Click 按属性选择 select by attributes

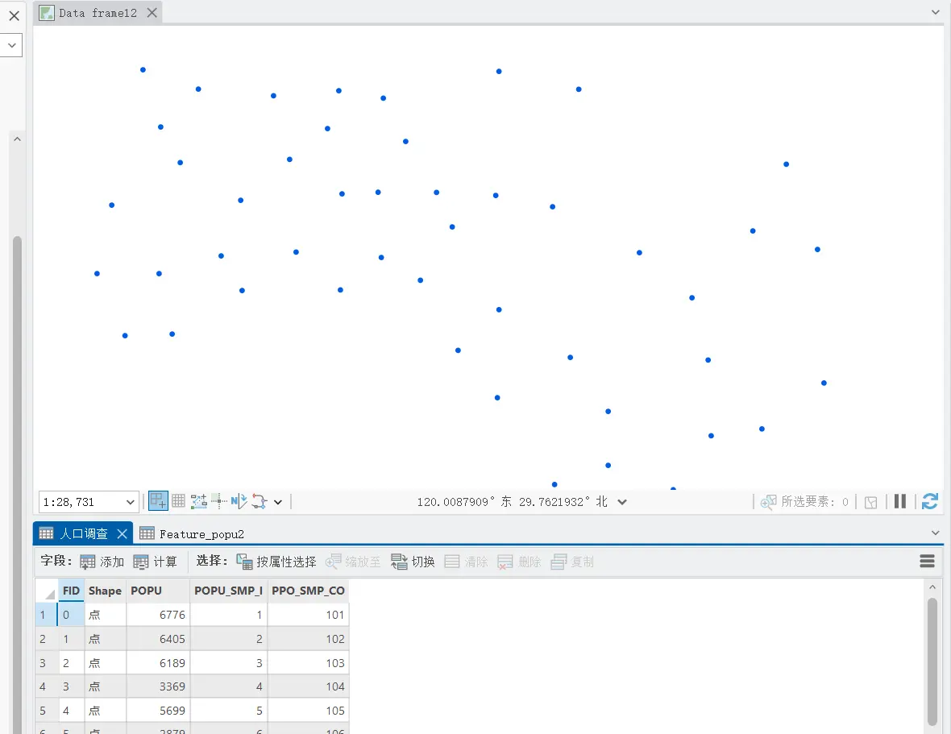(x=276, y=562)
